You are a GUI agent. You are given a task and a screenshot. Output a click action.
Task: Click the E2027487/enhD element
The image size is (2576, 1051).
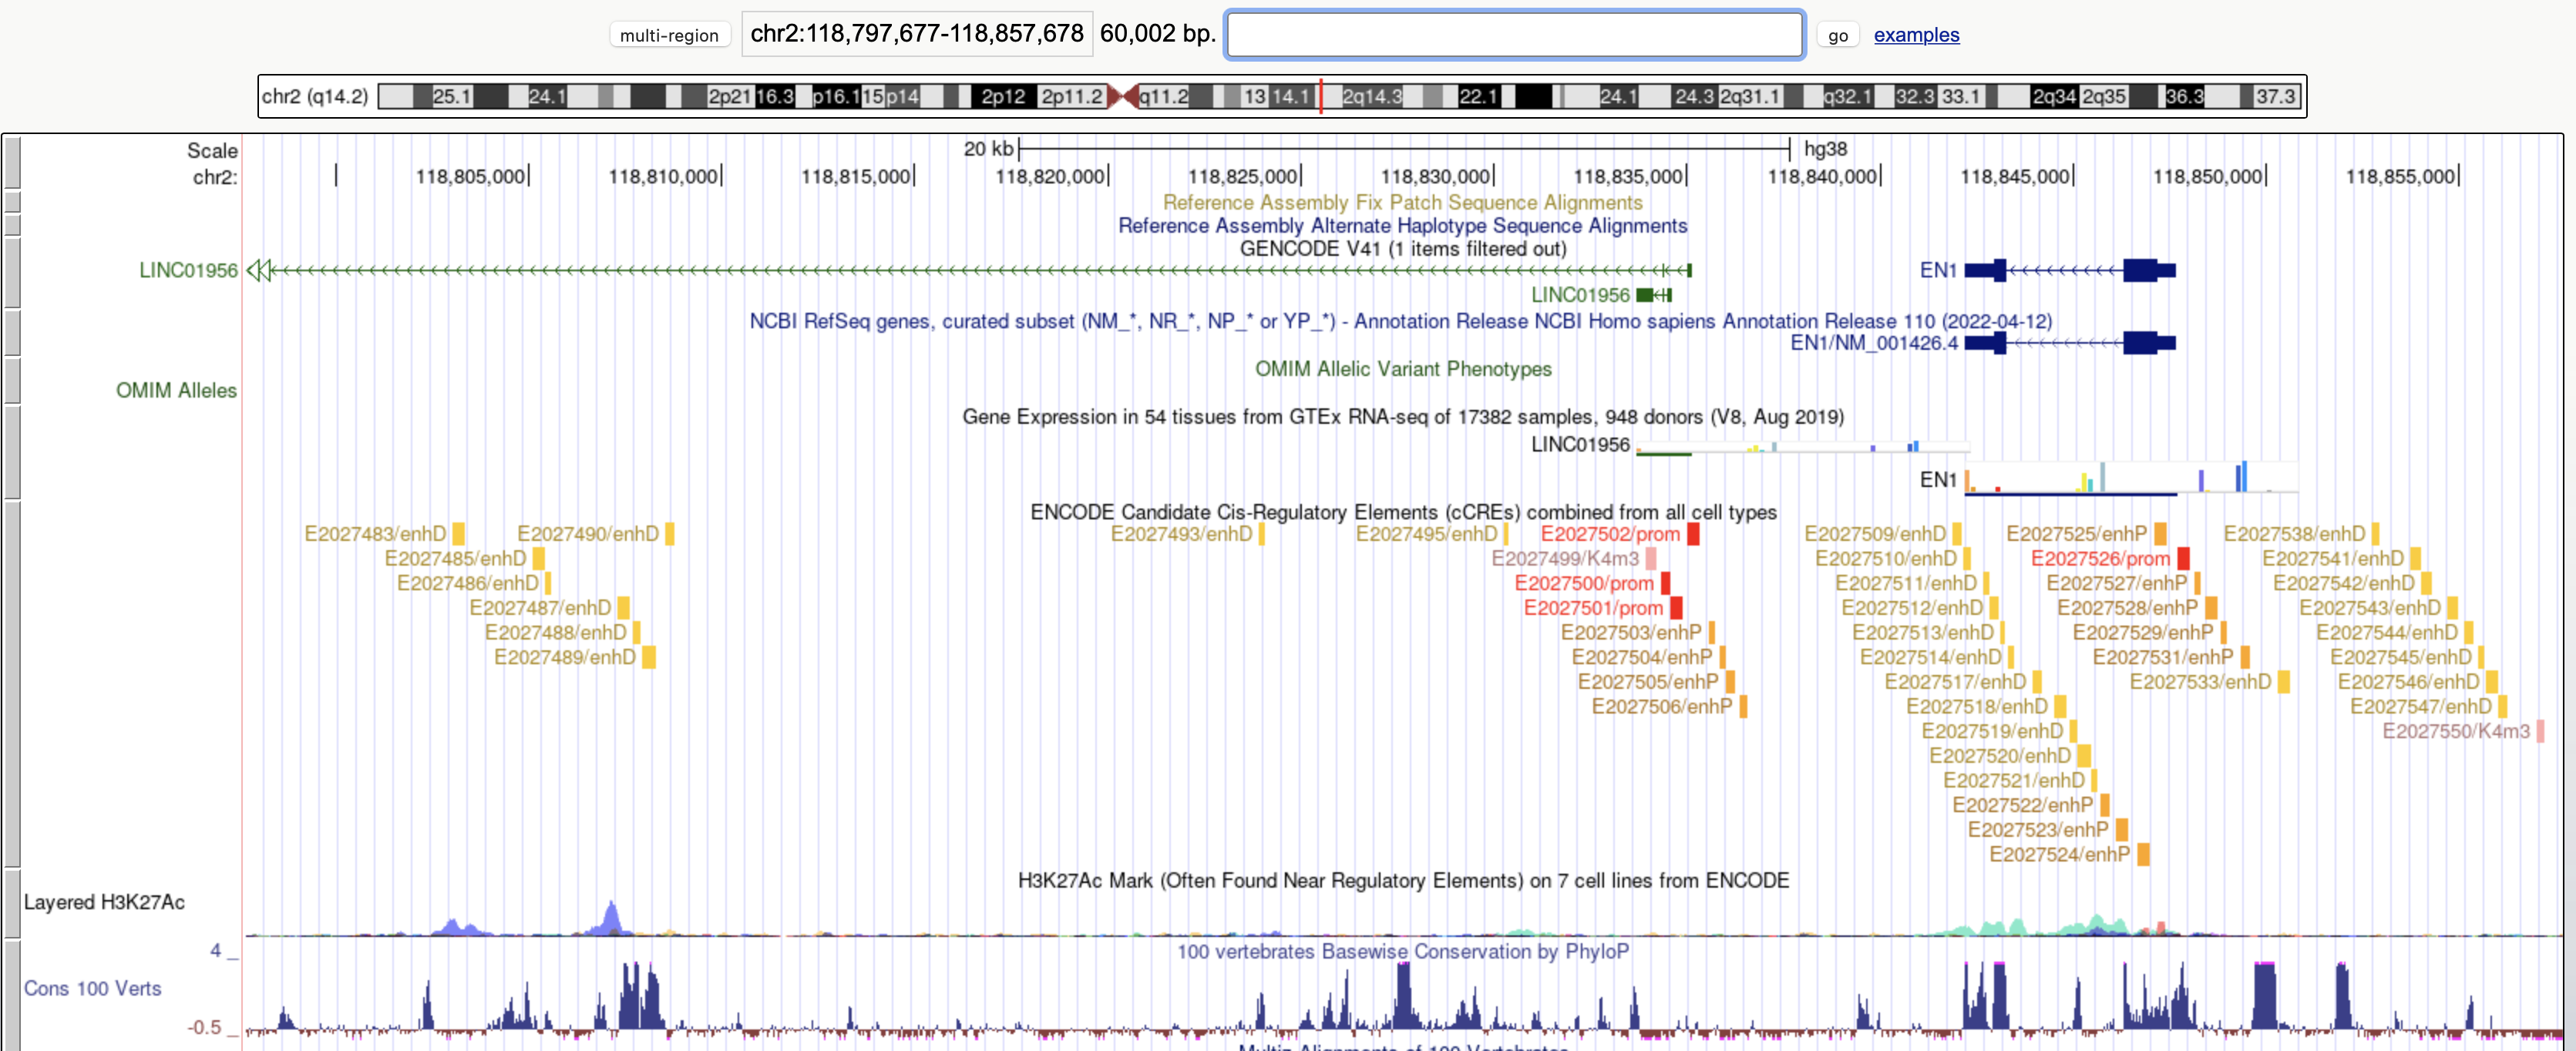tap(623, 608)
